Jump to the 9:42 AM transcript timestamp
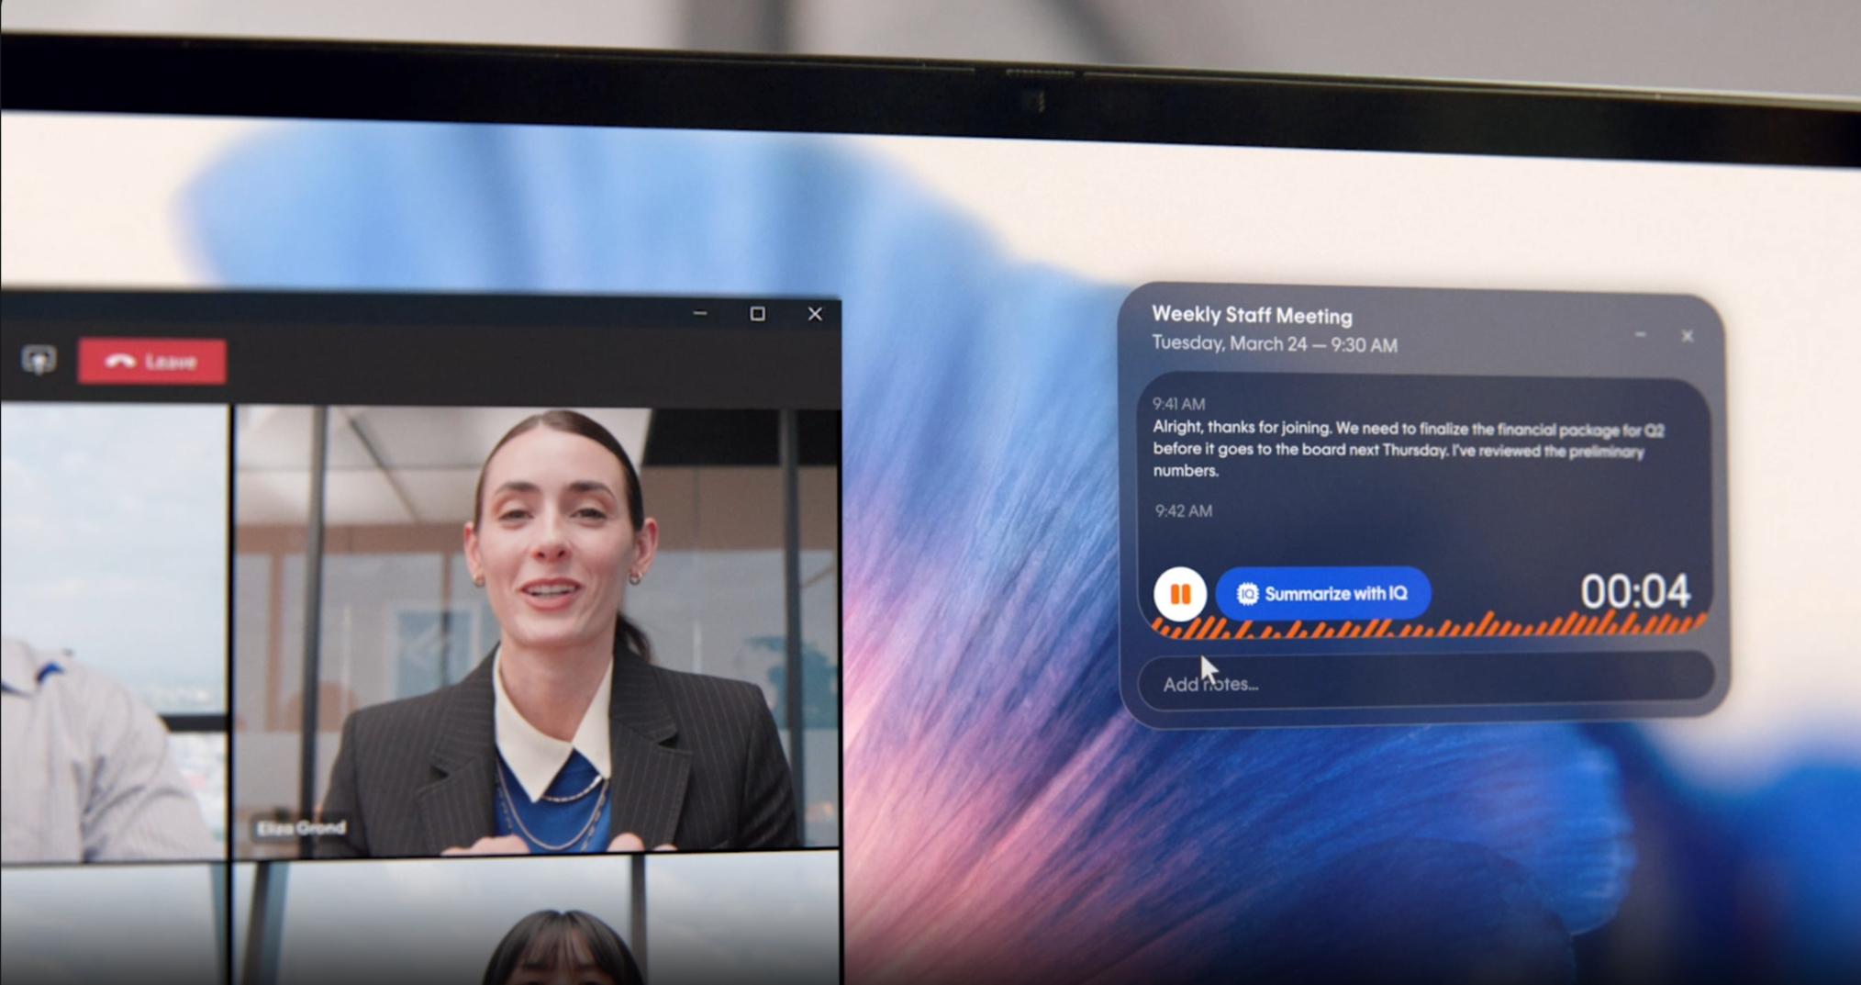1861x985 pixels. coord(1183,510)
